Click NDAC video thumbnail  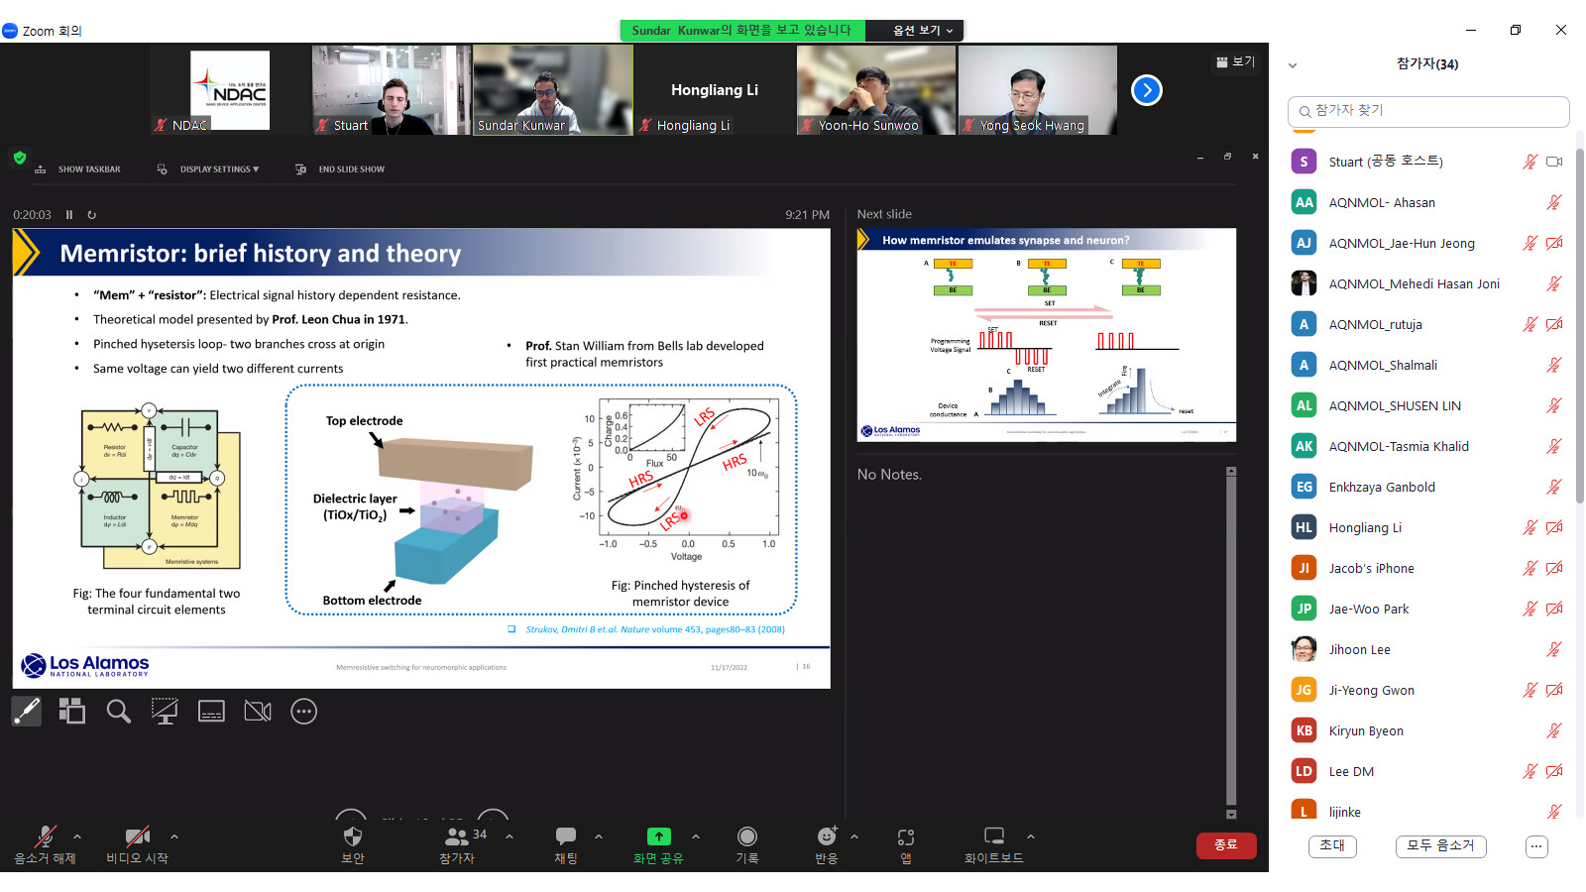coord(230,90)
